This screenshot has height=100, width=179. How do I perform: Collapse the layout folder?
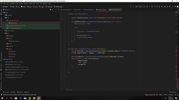6,38
